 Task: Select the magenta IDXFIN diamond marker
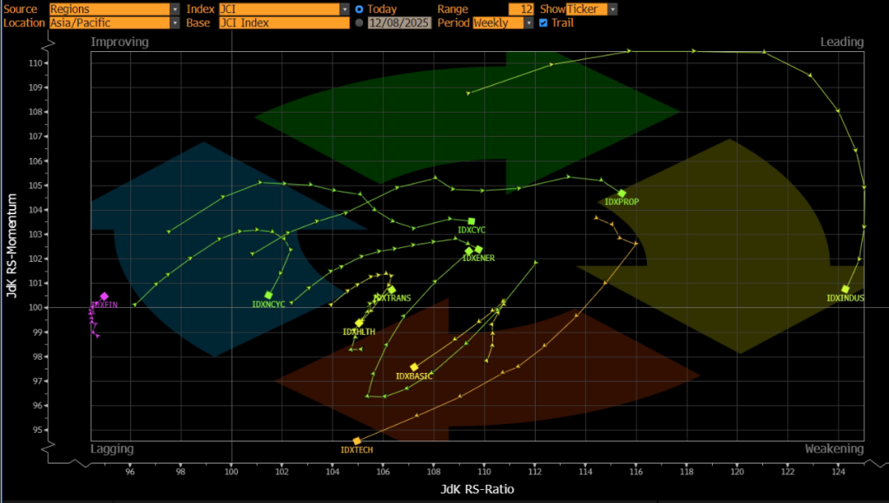pyautogui.click(x=104, y=297)
